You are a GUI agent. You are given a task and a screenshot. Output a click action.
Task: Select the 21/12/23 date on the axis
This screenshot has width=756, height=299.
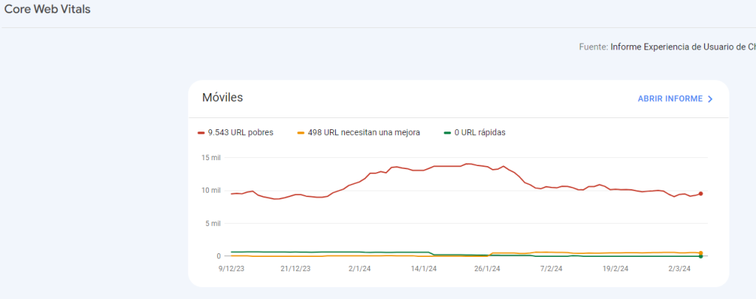[295, 269]
